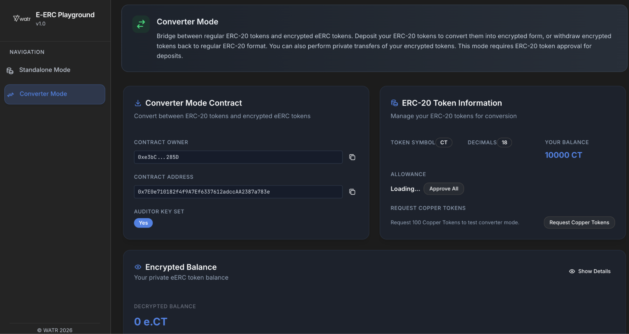Click the 18 decimals badge

click(x=504, y=143)
